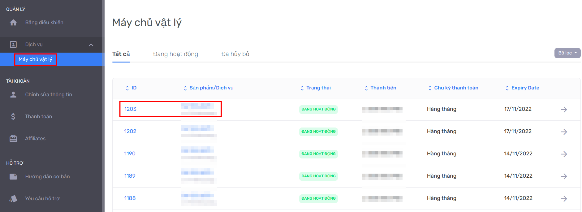Click the home icon beside Bảng điều khiển
The image size is (582, 212).
point(13,23)
